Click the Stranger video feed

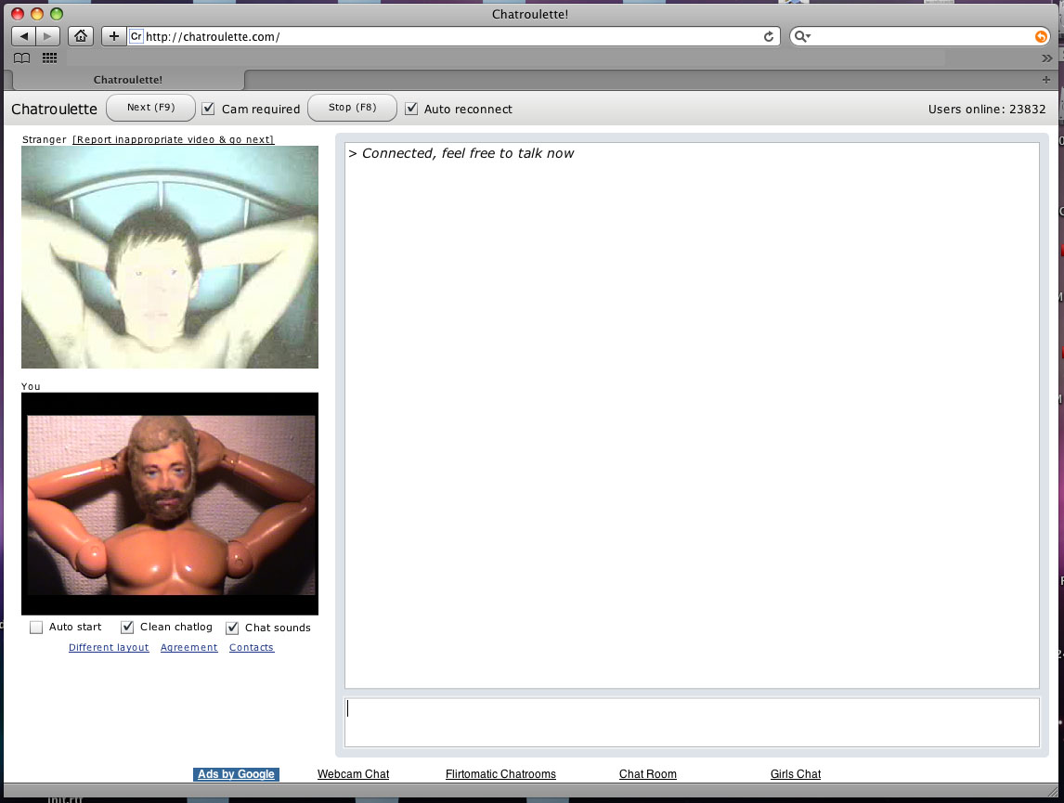(x=170, y=257)
